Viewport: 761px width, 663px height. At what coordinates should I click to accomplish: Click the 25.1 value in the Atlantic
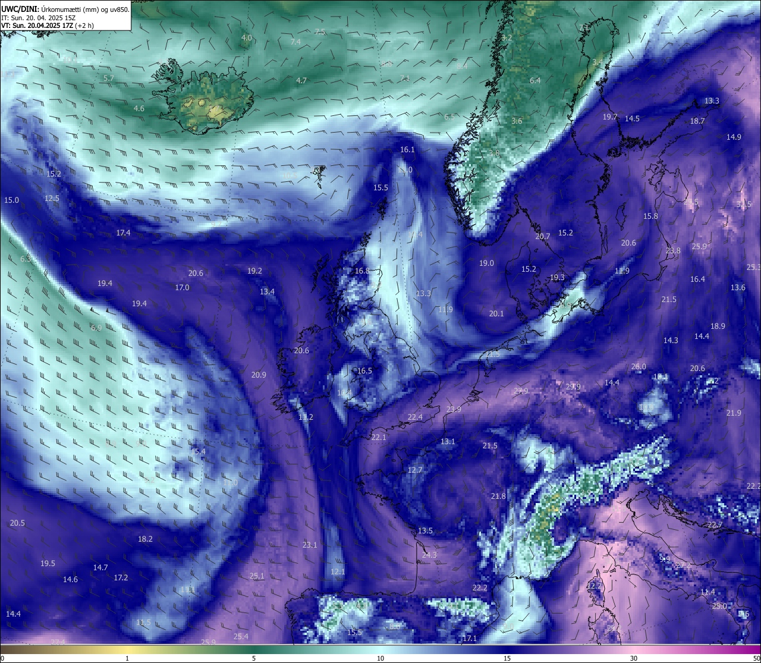[x=257, y=576]
